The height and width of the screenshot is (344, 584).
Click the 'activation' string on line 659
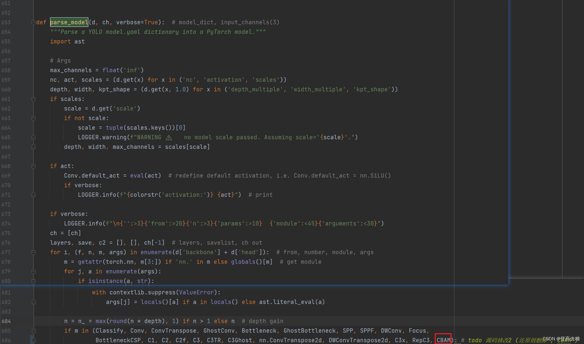click(x=224, y=80)
